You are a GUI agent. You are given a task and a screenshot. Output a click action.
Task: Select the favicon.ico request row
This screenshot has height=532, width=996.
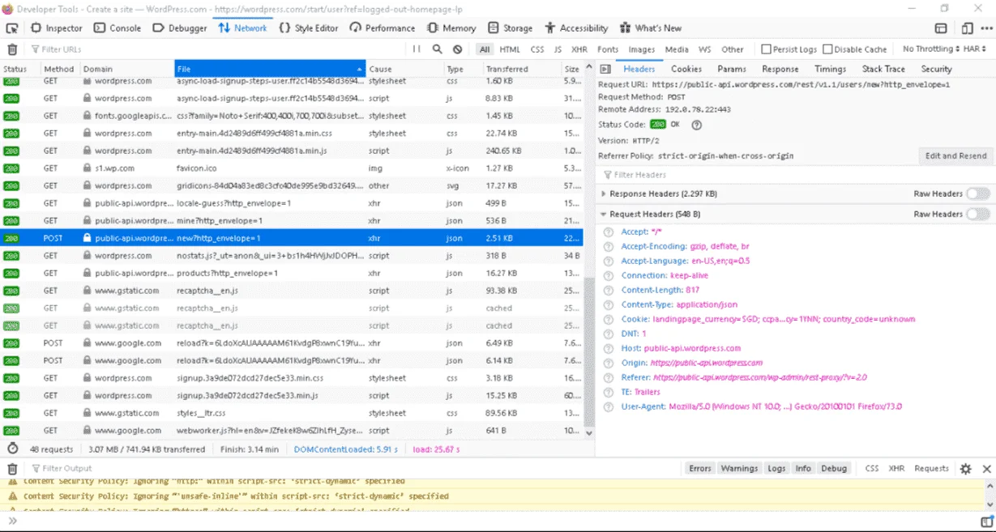[x=291, y=168]
